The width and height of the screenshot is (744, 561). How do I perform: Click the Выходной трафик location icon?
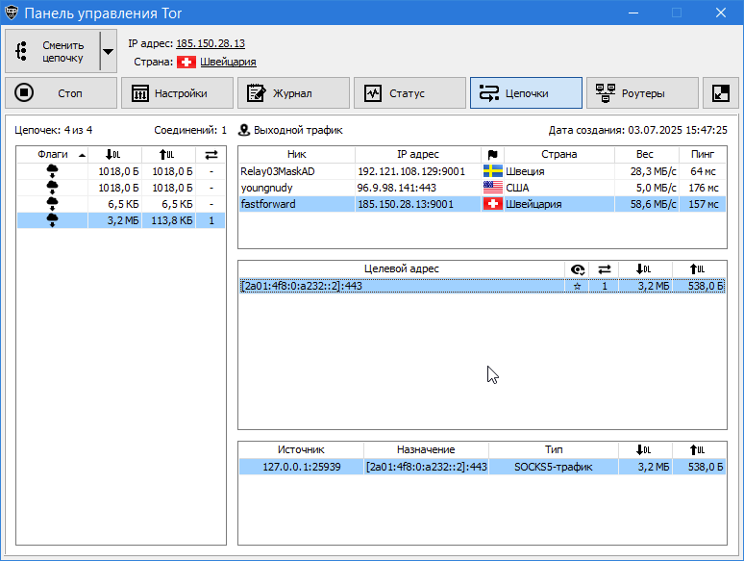(x=244, y=130)
